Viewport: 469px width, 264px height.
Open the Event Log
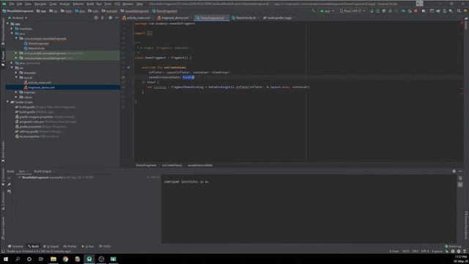coord(453,246)
